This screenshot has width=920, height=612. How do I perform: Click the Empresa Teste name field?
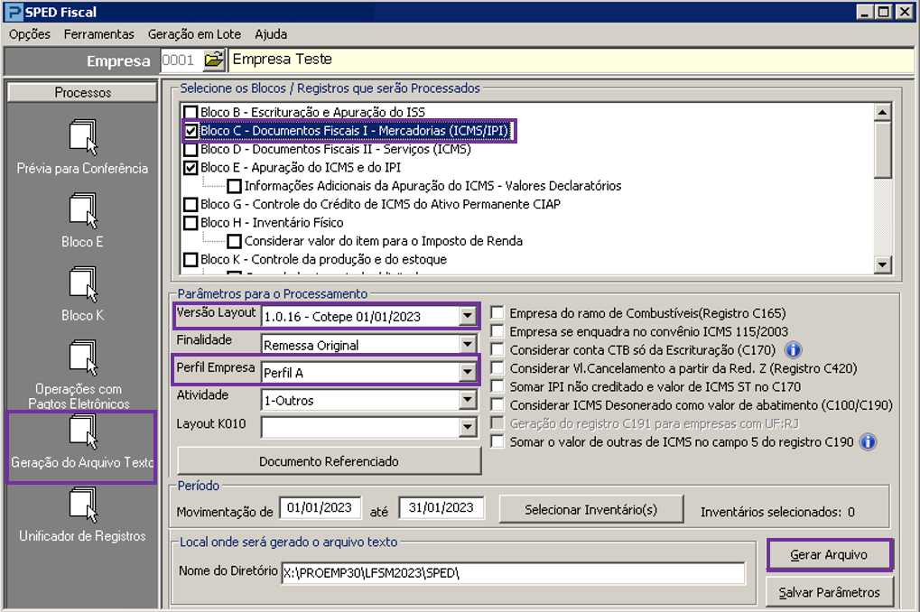571,60
